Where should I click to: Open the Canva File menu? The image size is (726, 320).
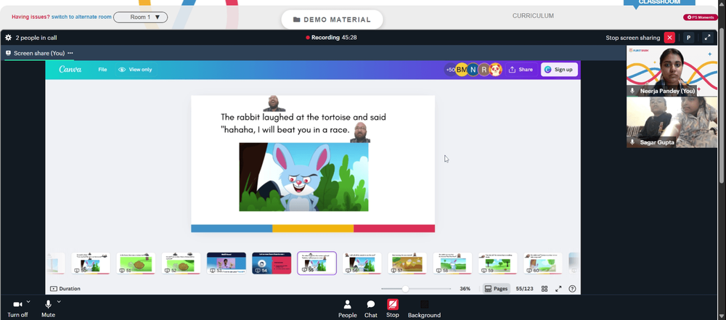[102, 70]
